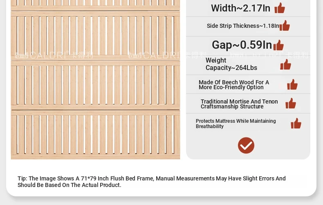Click the Weight Capacity~264Lbs text
The width and height of the screenshot is (323, 205).
231,64
